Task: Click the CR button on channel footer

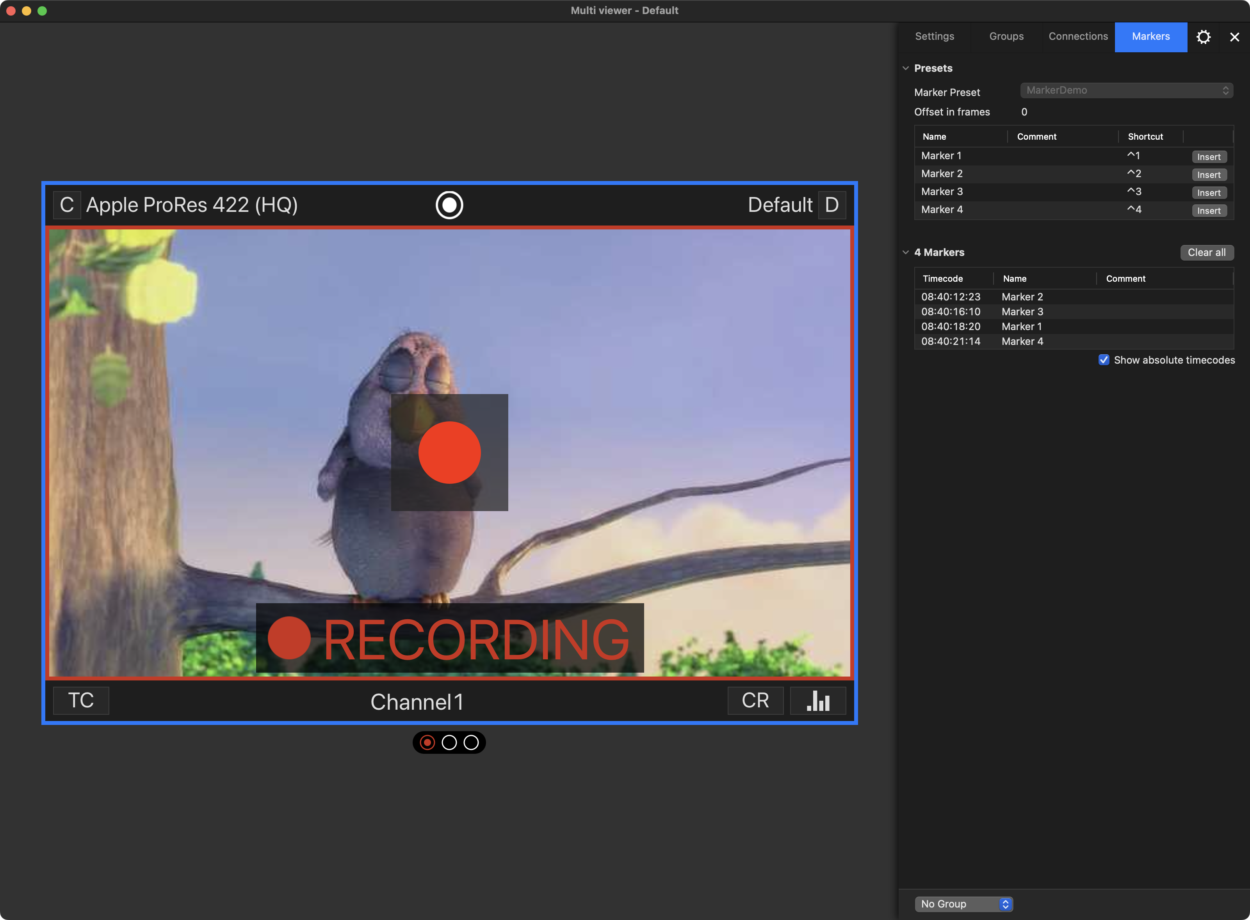Action: (755, 701)
